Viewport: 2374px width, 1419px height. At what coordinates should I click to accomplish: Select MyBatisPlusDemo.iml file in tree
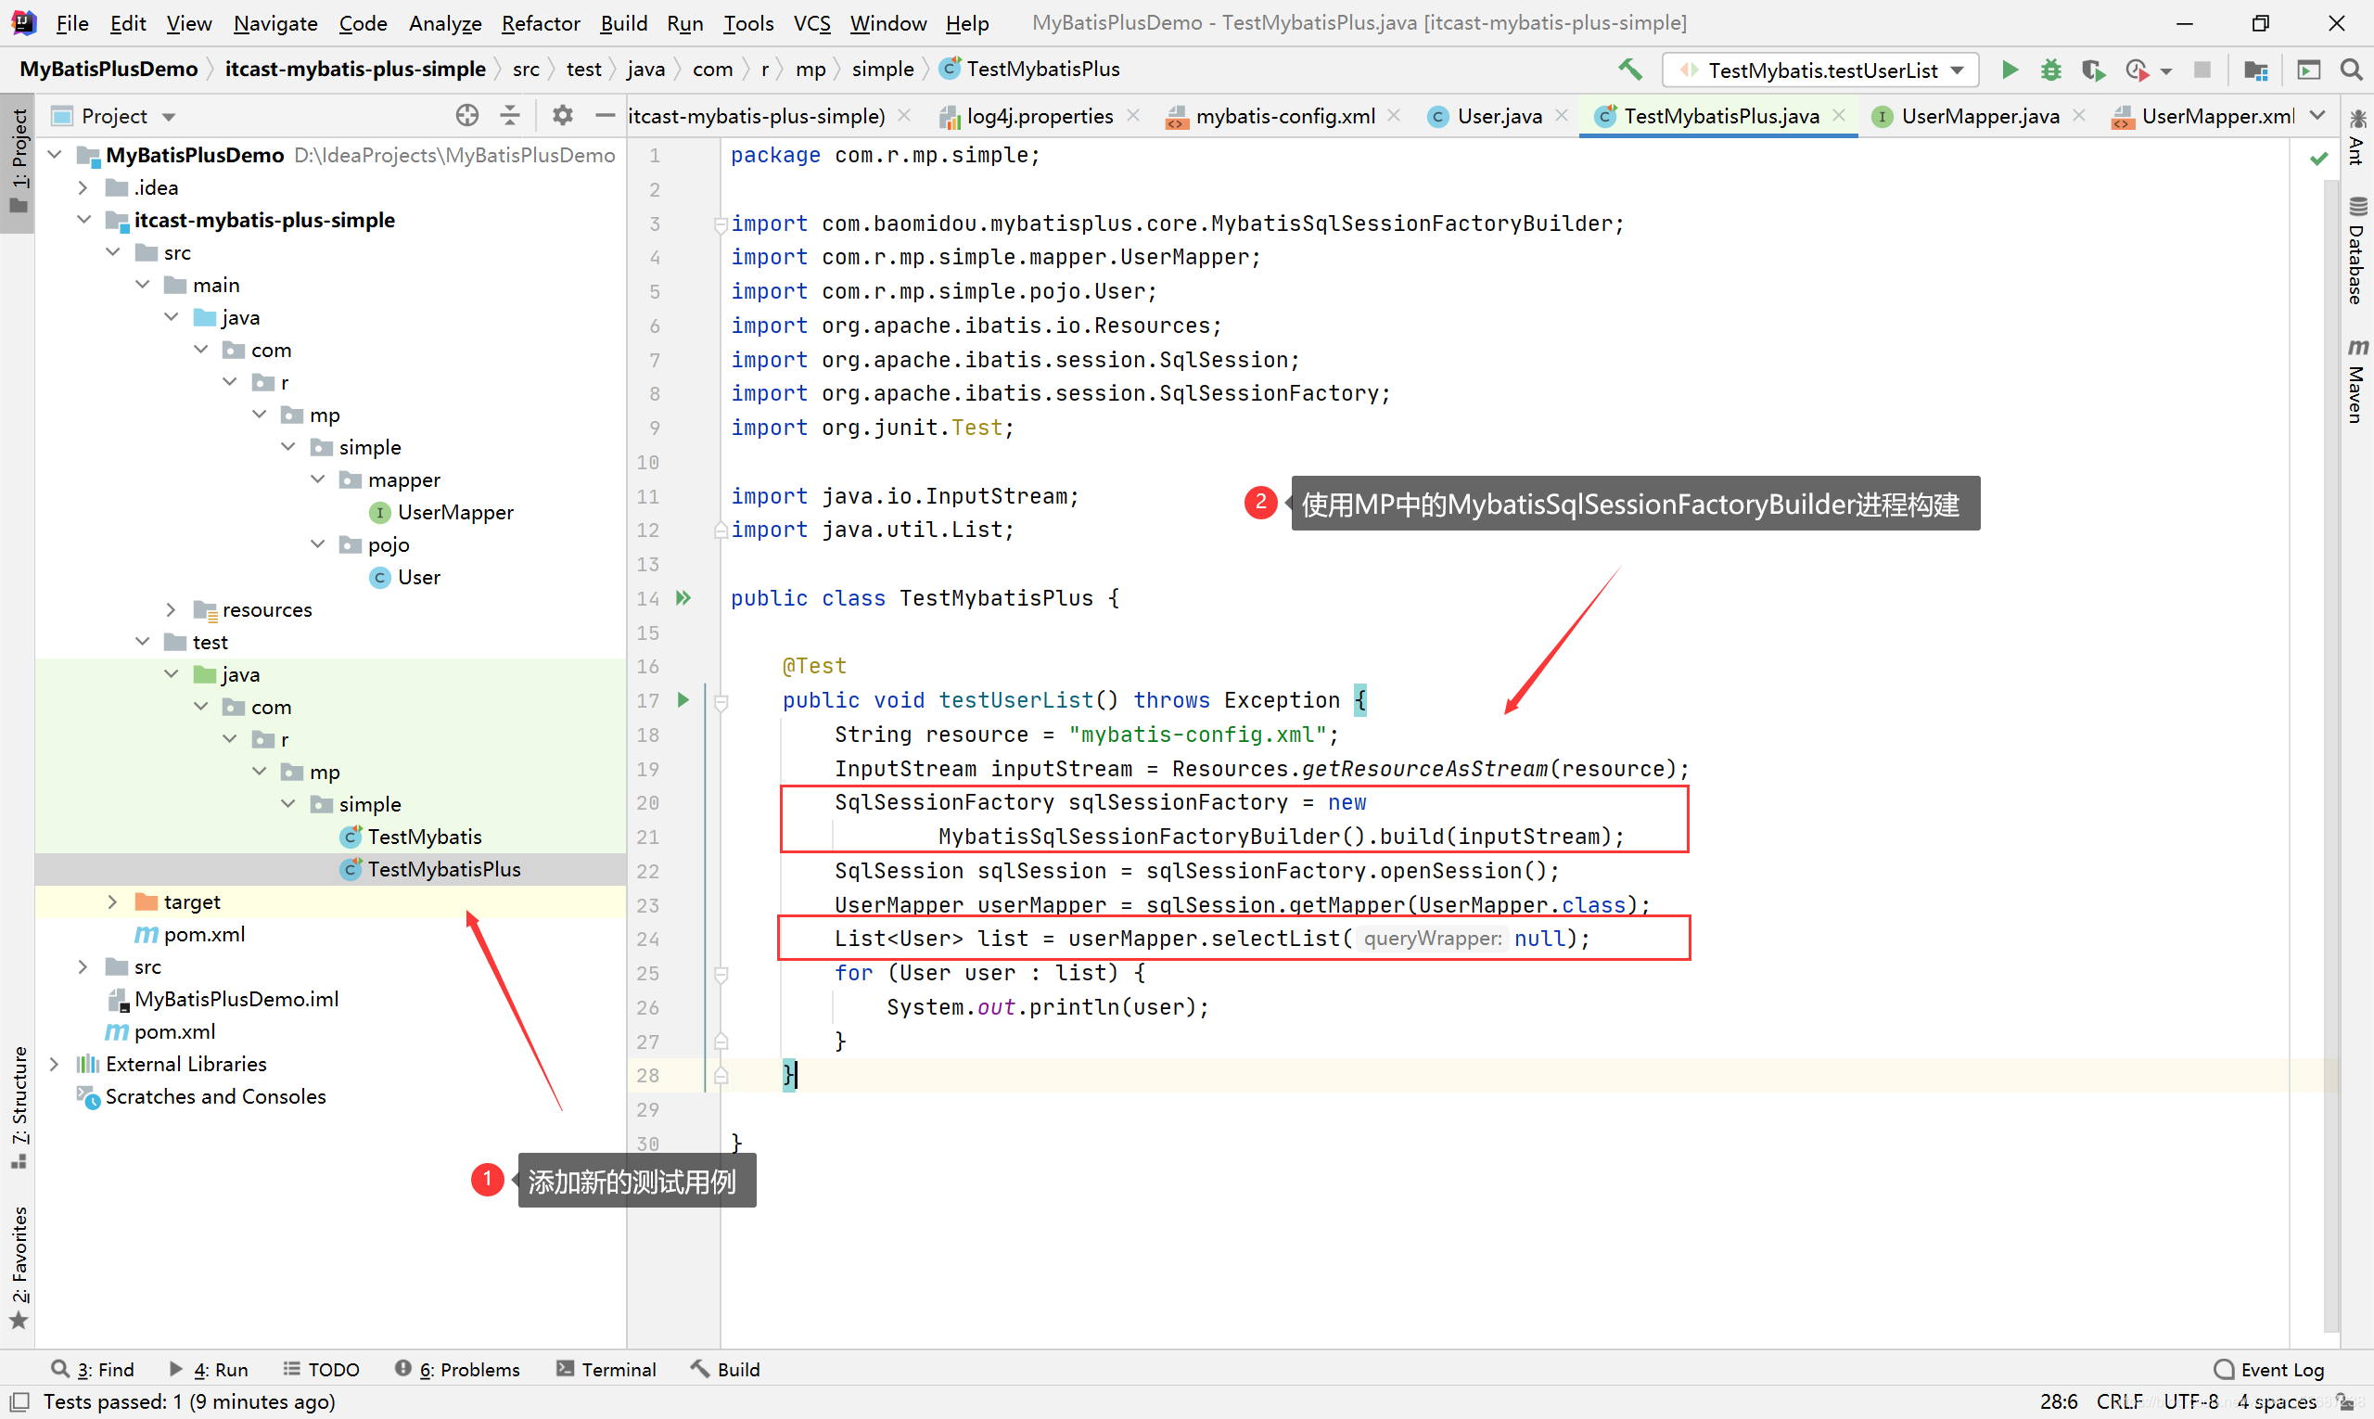pyautogui.click(x=236, y=999)
